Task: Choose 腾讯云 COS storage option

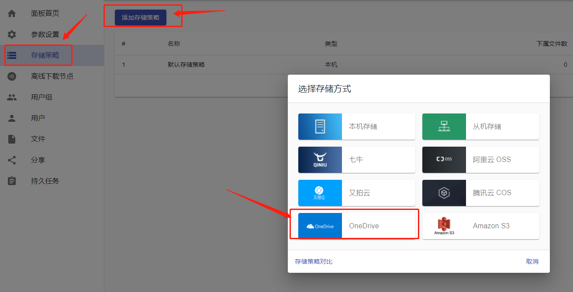Action: click(x=481, y=193)
